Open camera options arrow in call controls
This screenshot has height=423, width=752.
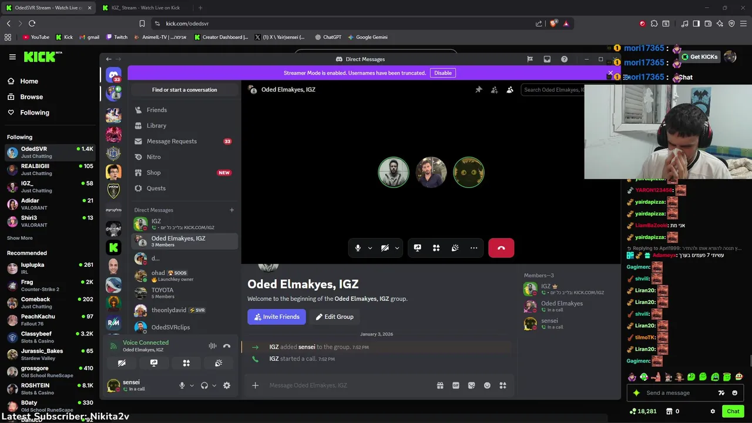[x=397, y=248]
